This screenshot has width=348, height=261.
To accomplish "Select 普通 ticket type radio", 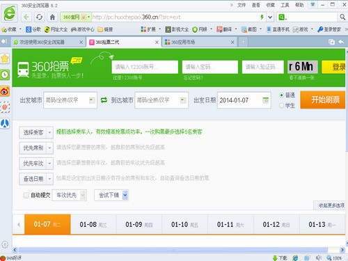I will 281,95.
